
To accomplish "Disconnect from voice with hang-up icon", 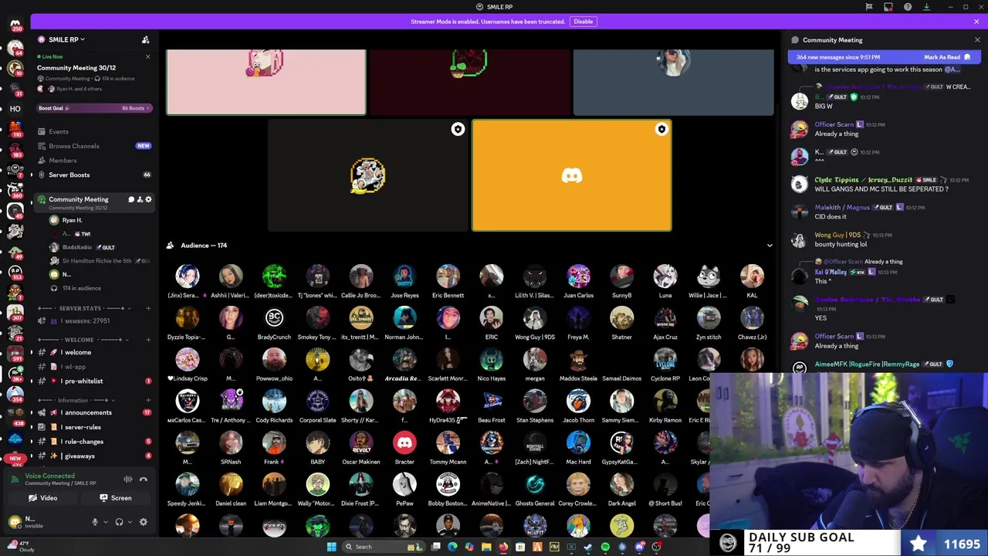I will (144, 480).
